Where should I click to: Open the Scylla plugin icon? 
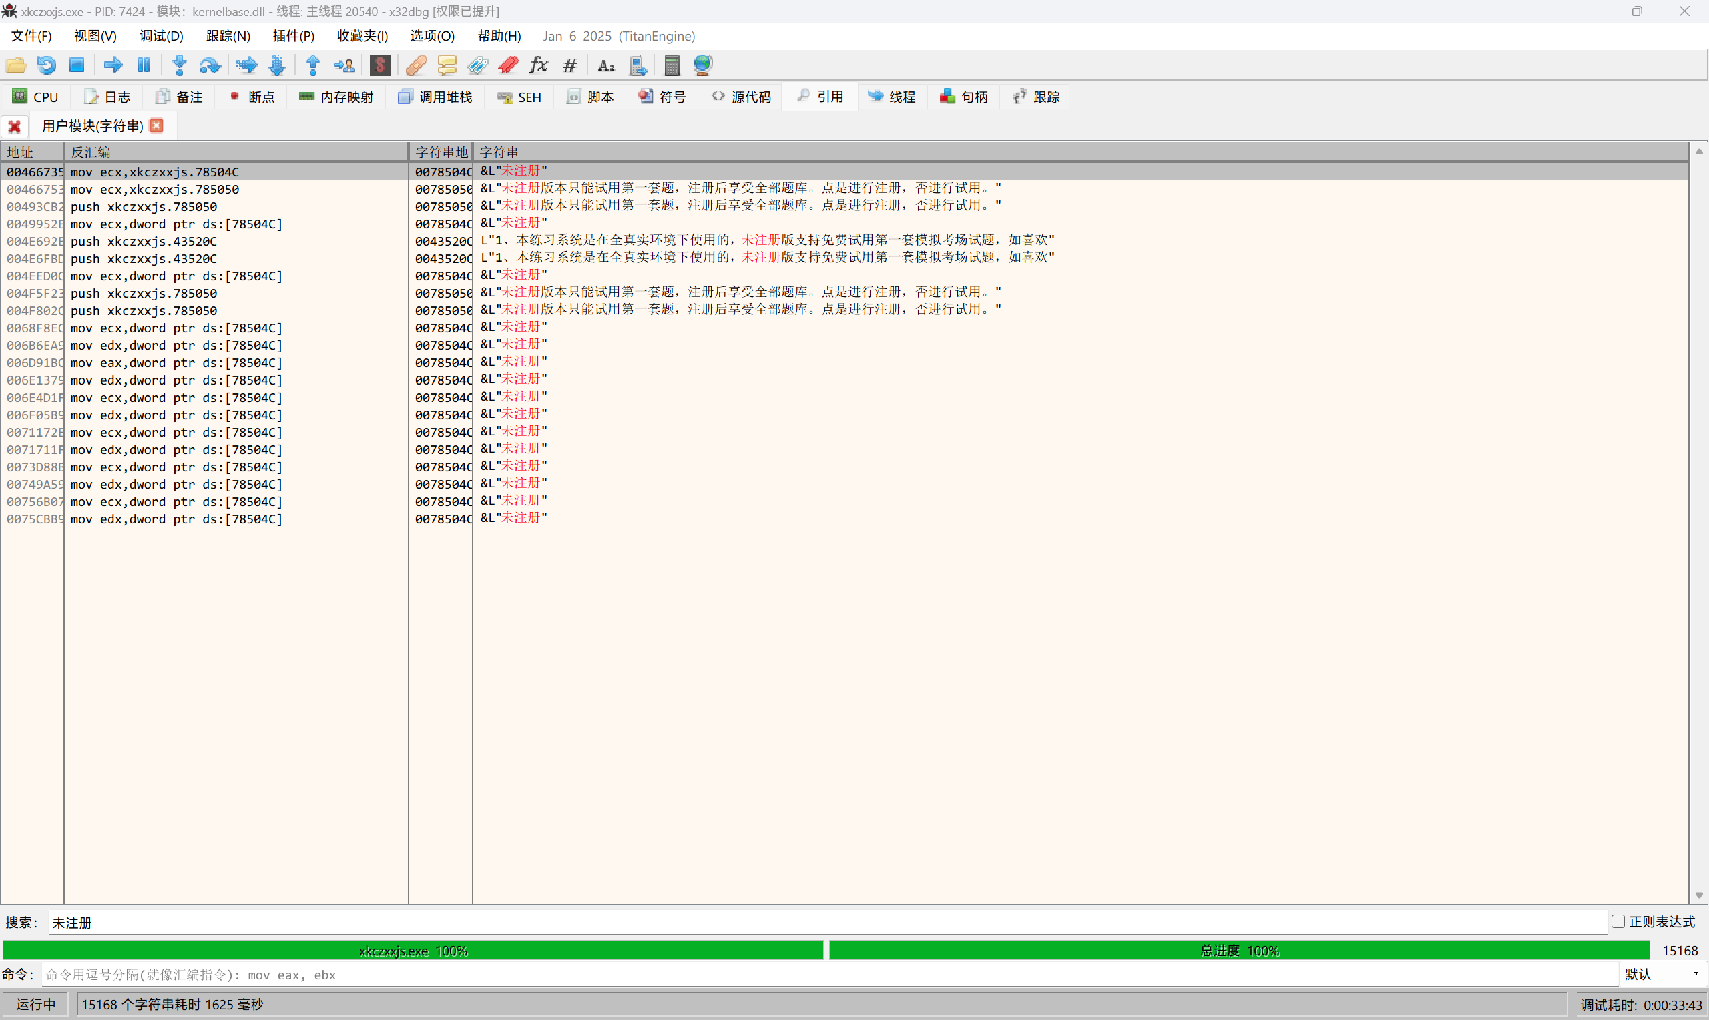[380, 65]
